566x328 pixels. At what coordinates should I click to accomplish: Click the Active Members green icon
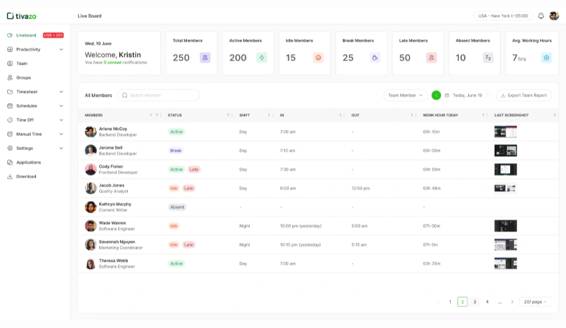click(262, 58)
